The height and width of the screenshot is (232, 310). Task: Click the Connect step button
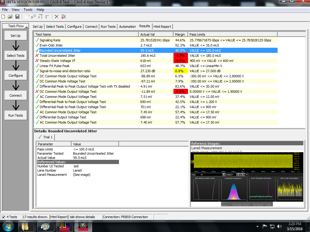coord(15,95)
